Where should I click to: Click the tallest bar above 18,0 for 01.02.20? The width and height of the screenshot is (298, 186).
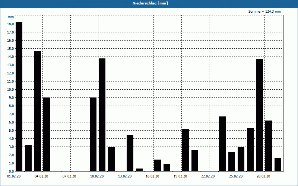coord(19,97)
